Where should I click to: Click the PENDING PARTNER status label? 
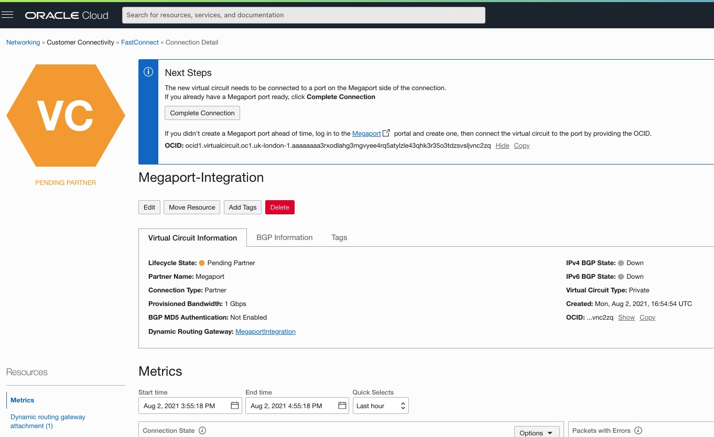(x=66, y=183)
